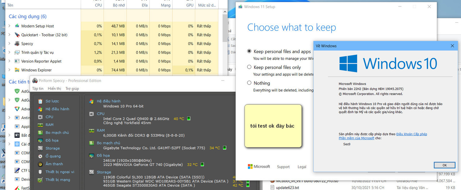Select the Nothing radio option

tap(249, 83)
